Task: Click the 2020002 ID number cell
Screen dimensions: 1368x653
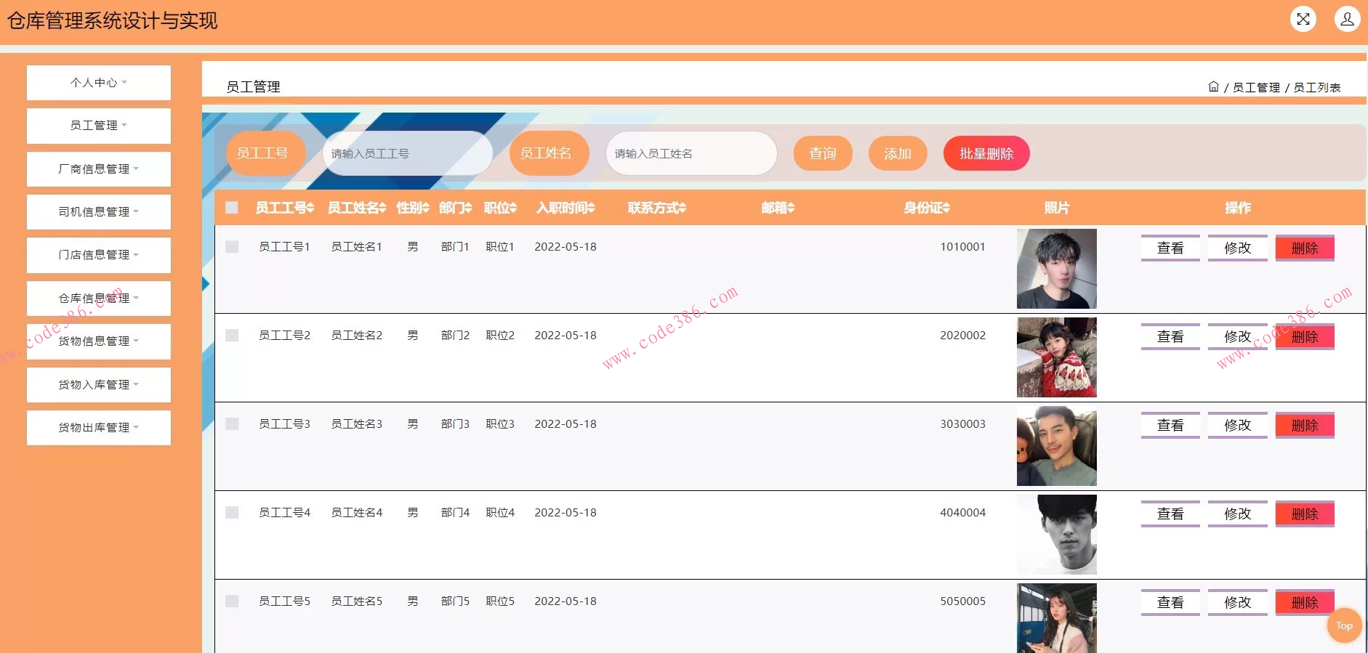Action: [962, 336]
